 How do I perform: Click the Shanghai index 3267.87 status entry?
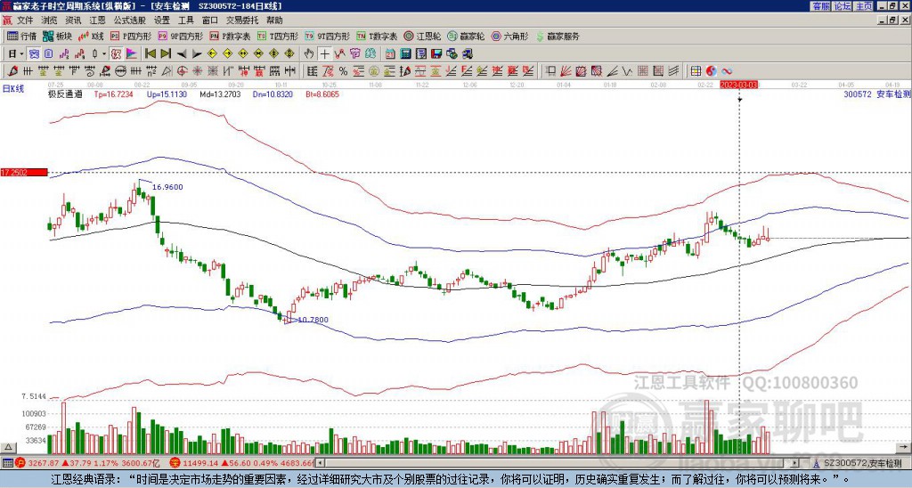87,463
